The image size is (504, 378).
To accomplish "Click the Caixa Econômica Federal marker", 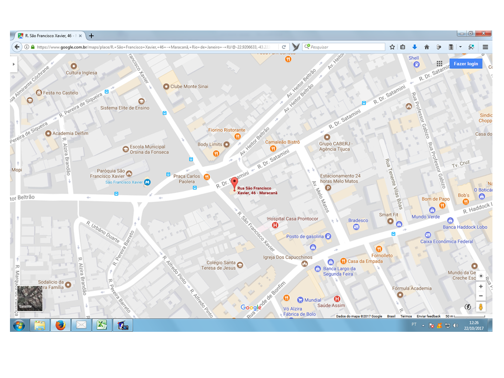I will point(428,235).
